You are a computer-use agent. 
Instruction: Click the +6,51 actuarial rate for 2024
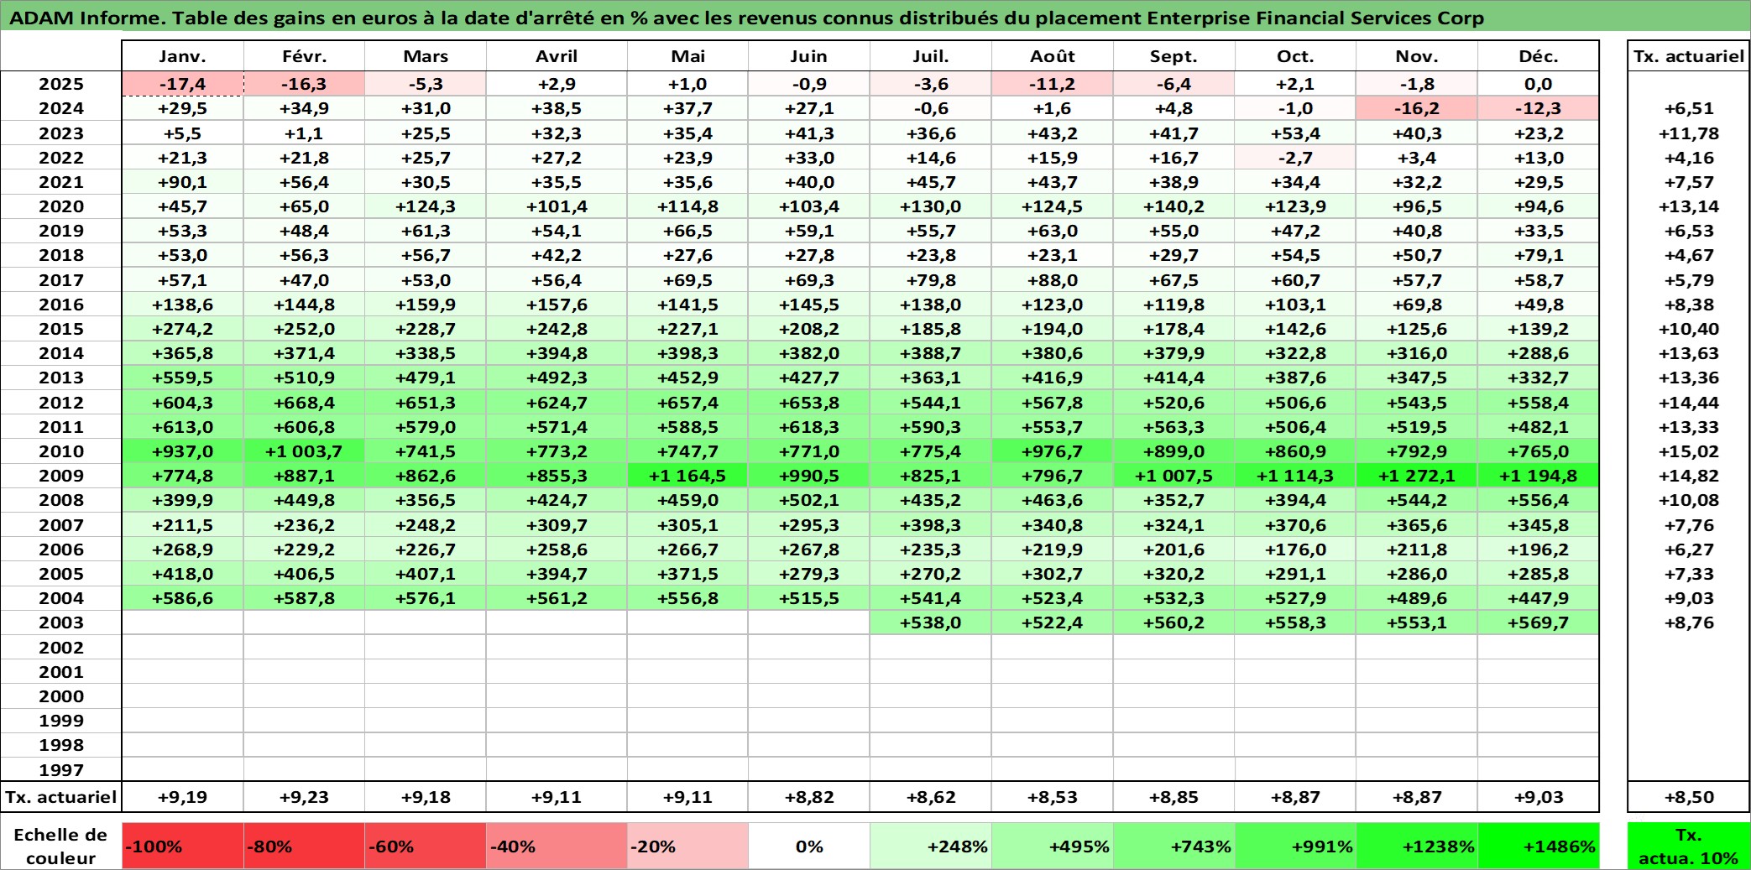pos(1688,108)
